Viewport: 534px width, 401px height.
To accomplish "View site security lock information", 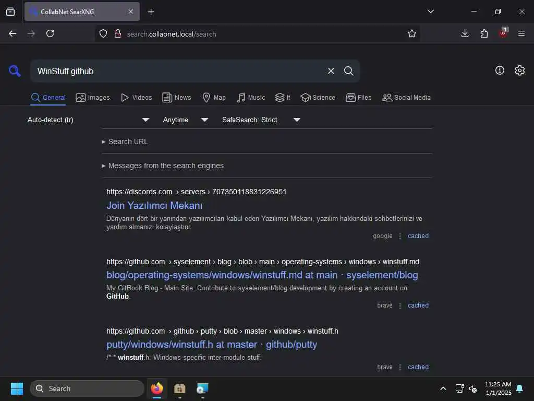I will click(118, 33).
